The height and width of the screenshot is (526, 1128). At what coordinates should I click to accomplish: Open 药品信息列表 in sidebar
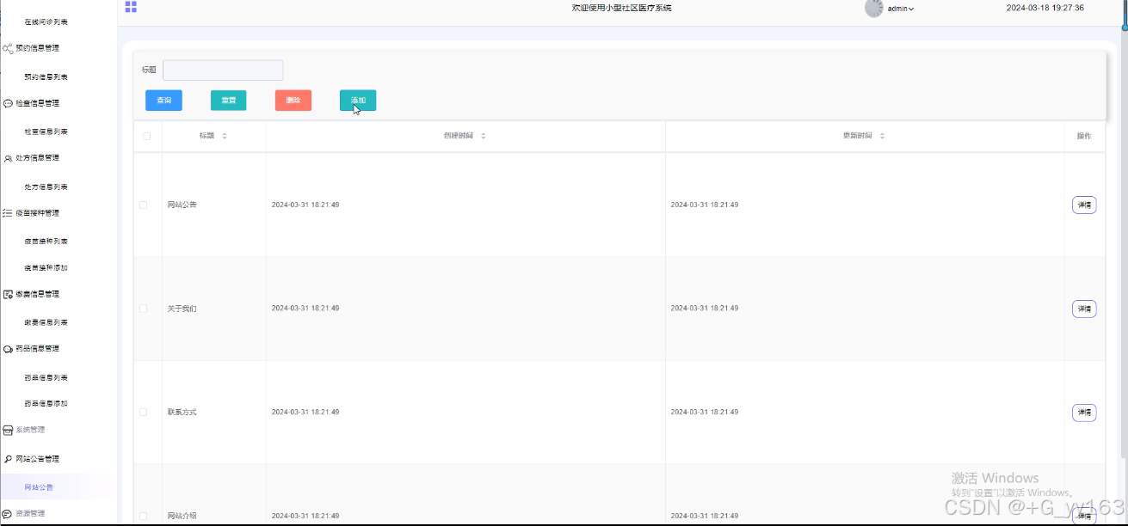46,378
